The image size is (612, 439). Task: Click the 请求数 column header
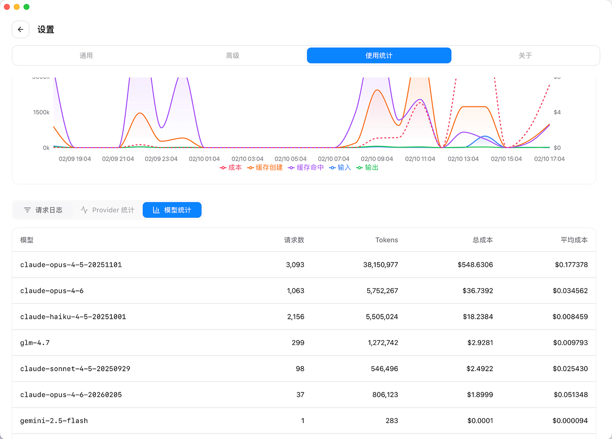(294, 240)
